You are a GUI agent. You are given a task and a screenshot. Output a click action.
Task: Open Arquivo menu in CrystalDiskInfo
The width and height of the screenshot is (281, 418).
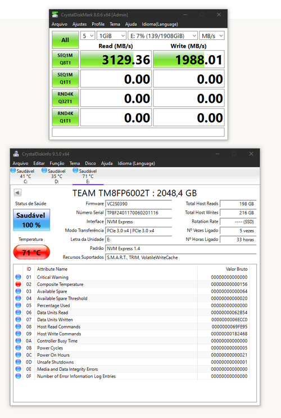point(20,163)
